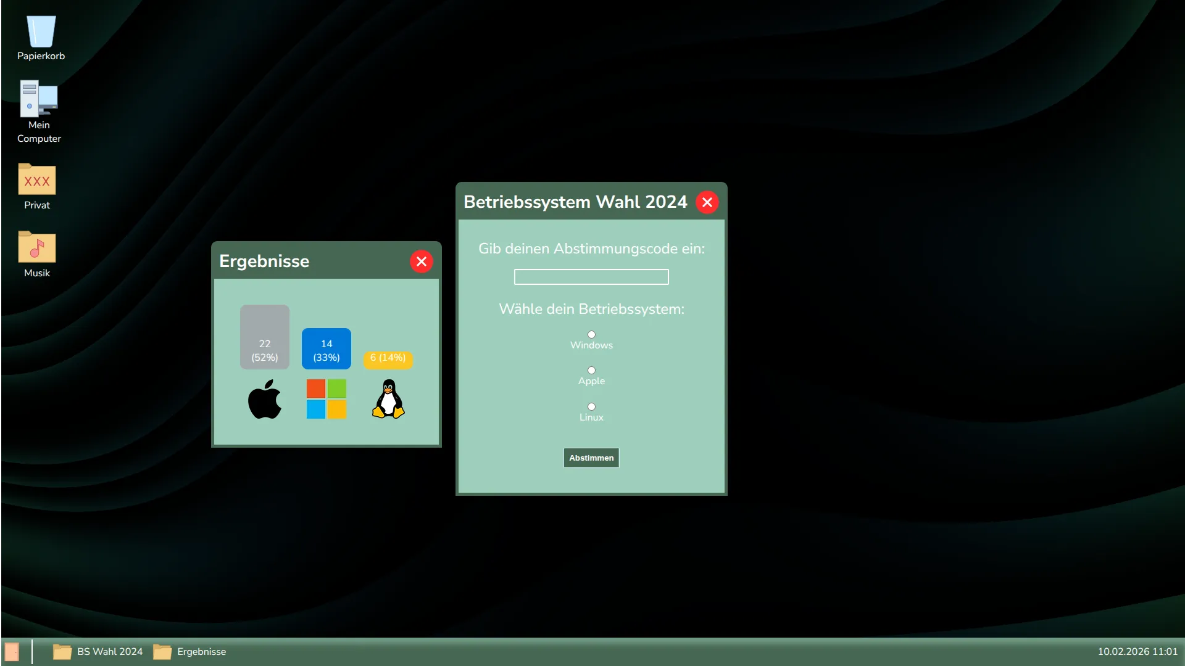Select the Linux radio button

591,406
